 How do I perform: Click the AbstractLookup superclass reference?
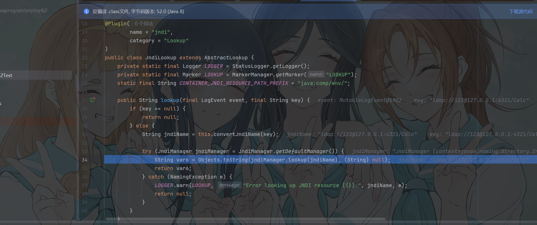226,58
